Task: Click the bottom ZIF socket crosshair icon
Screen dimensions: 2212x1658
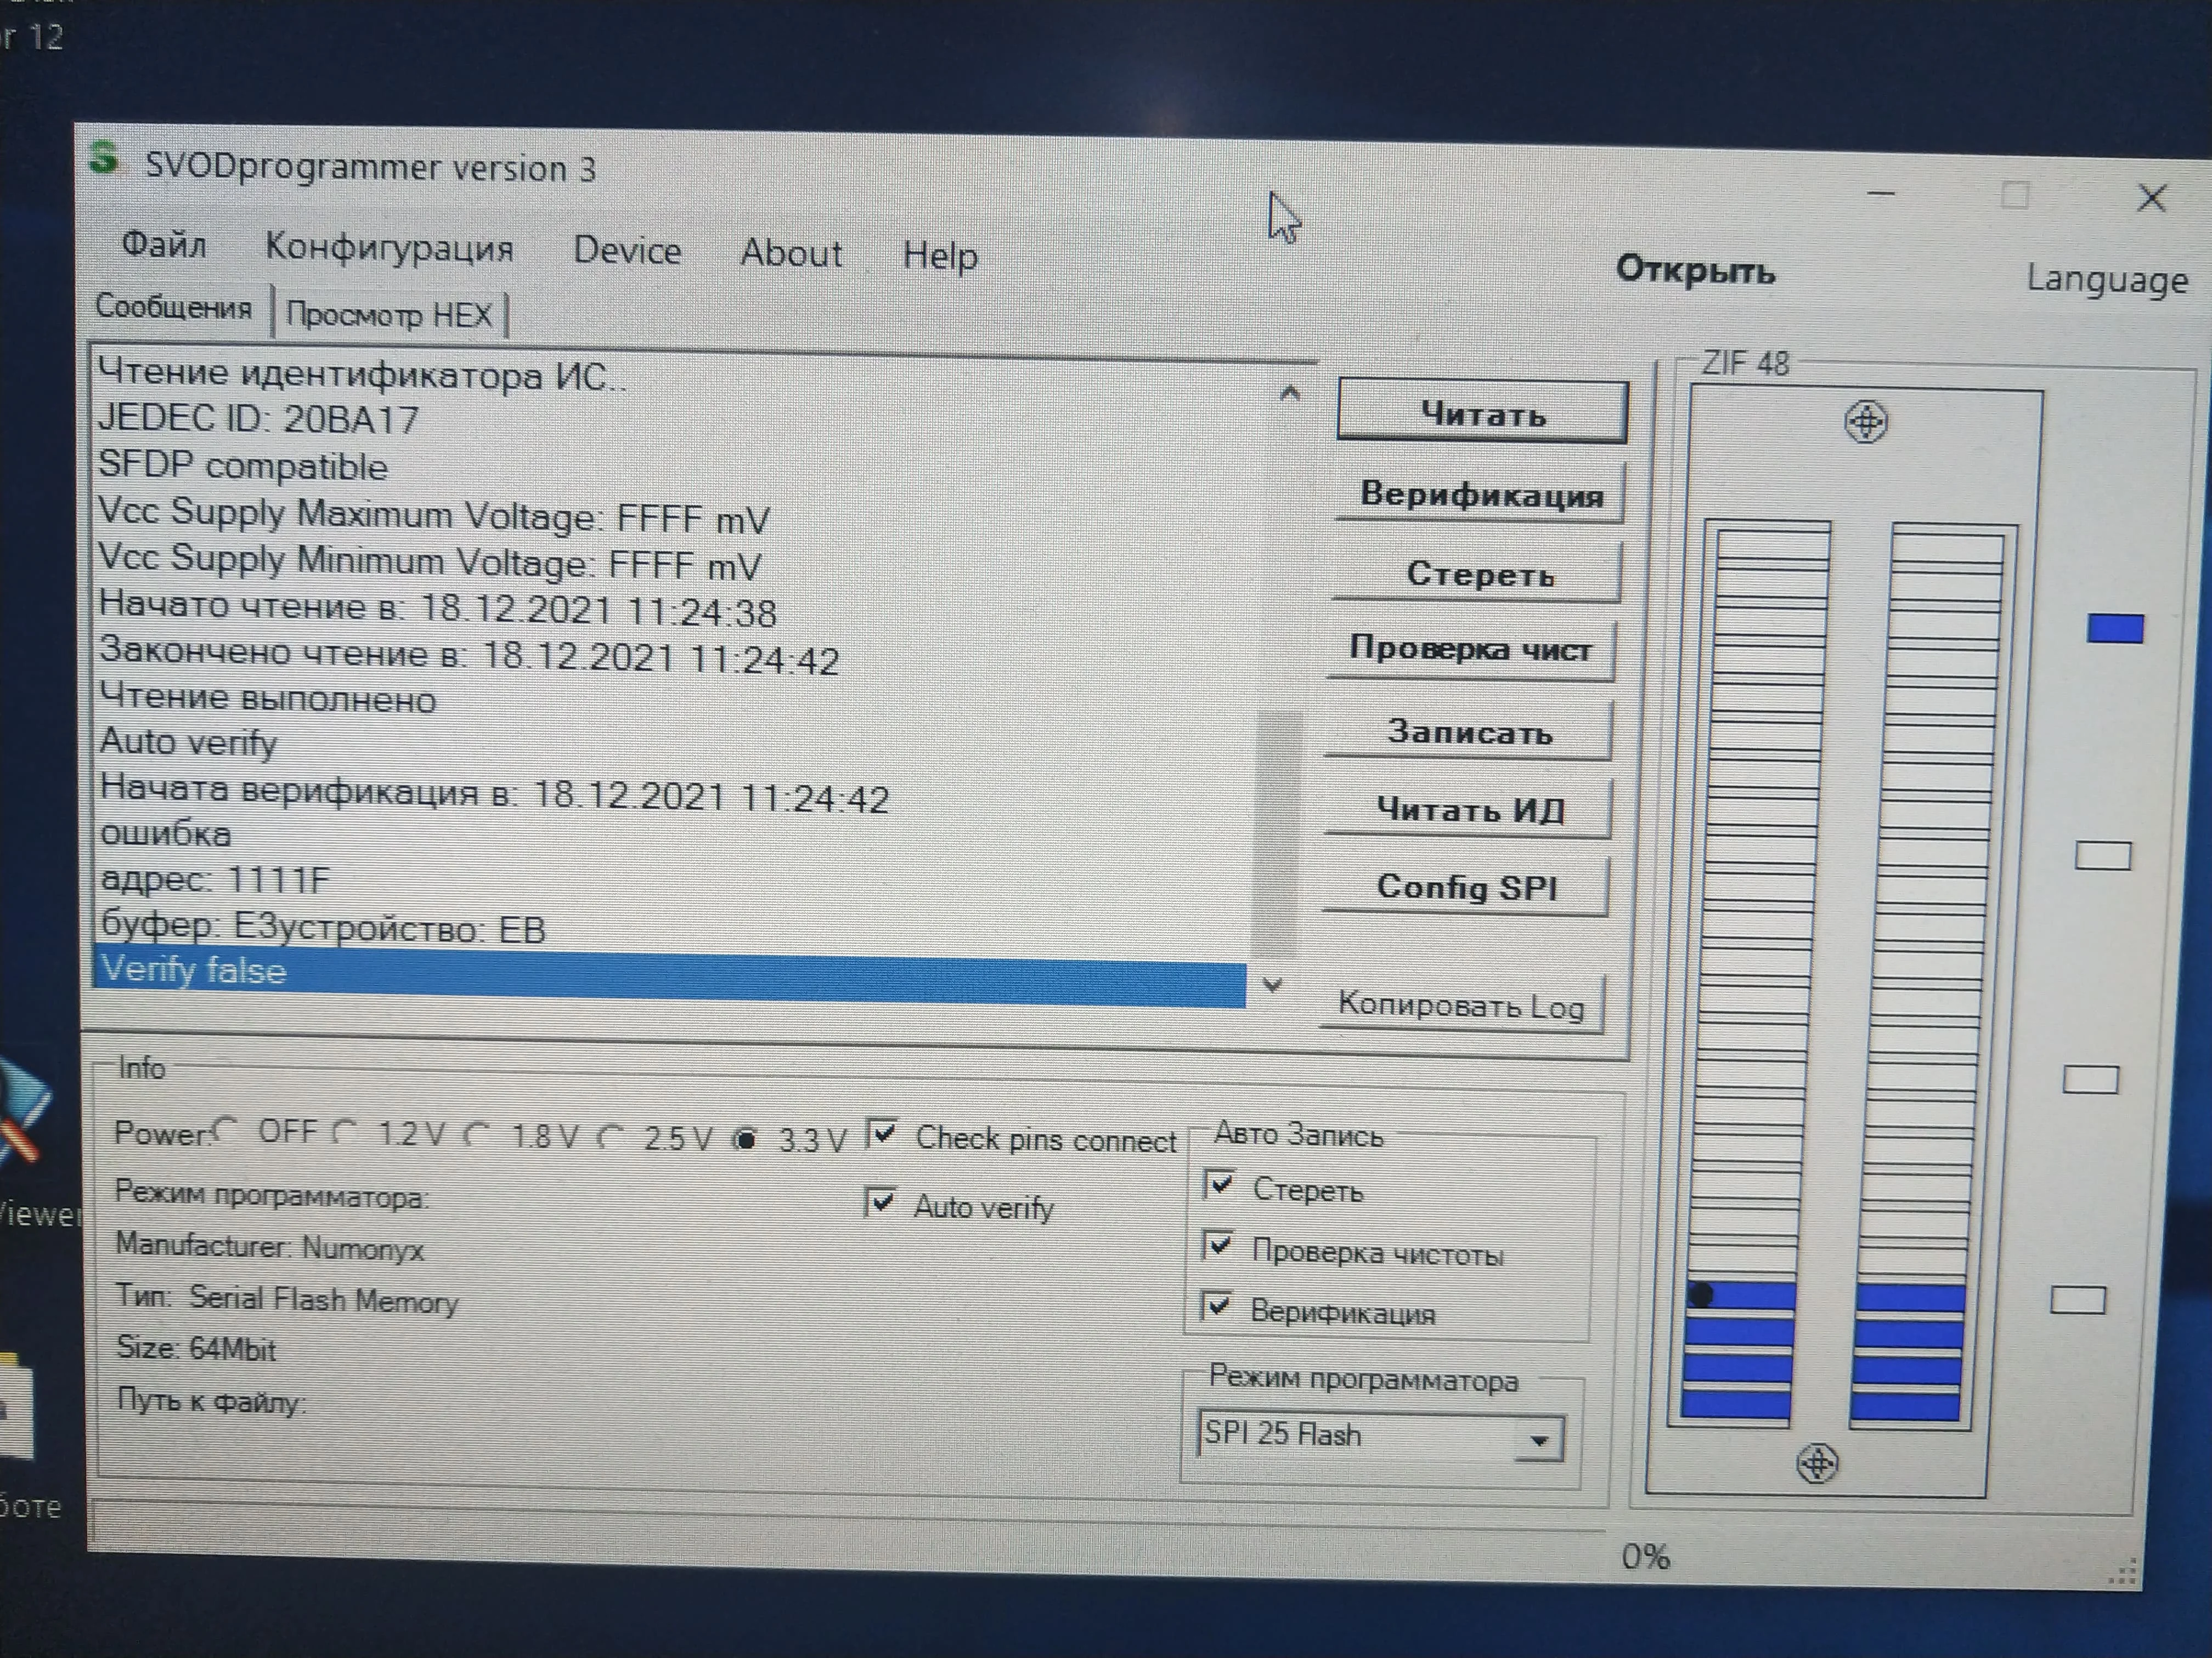Action: [x=1817, y=1463]
